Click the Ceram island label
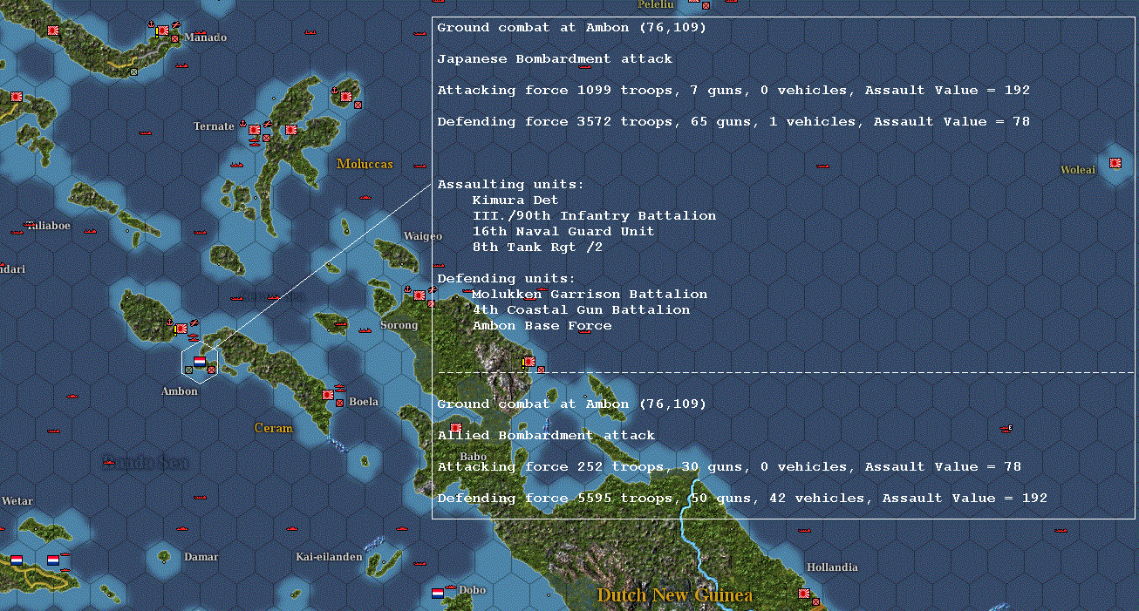 (x=274, y=428)
